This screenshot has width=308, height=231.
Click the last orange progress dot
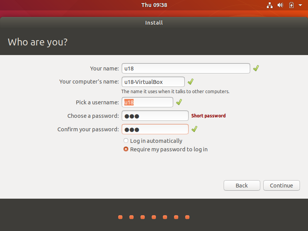coord(187,217)
